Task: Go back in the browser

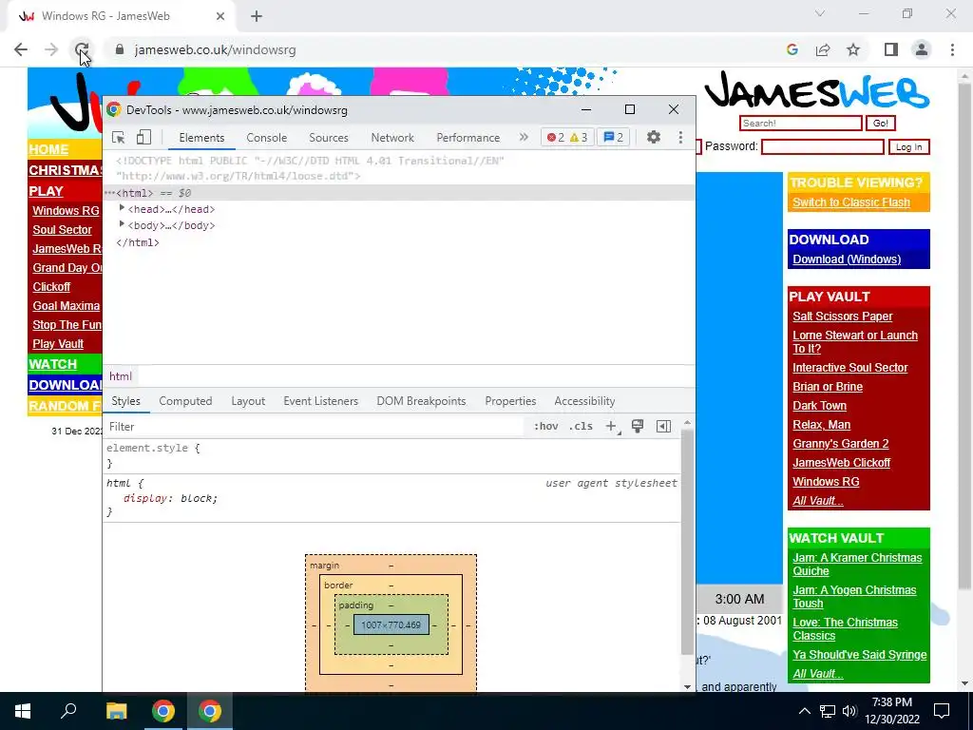Action: 21,49
